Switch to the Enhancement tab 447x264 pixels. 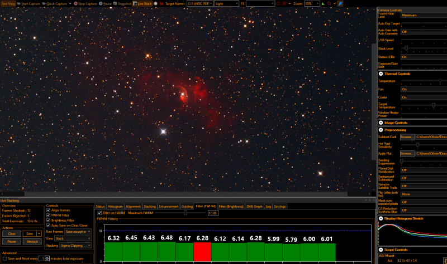(169, 207)
